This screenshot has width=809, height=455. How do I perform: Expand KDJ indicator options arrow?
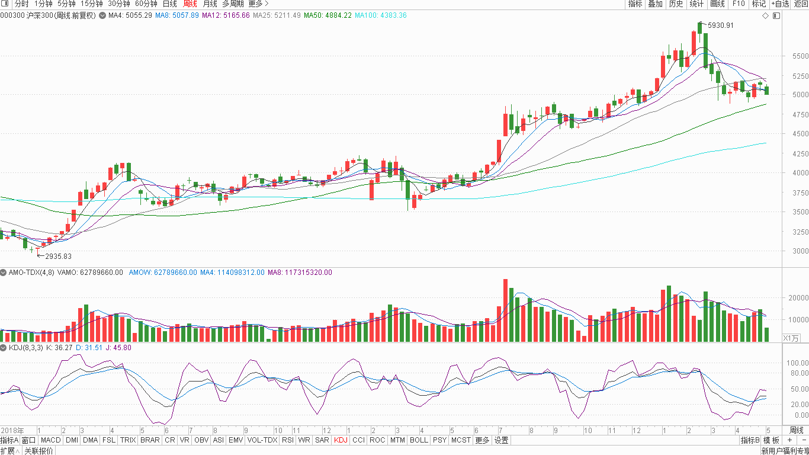[x=4, y=348]
